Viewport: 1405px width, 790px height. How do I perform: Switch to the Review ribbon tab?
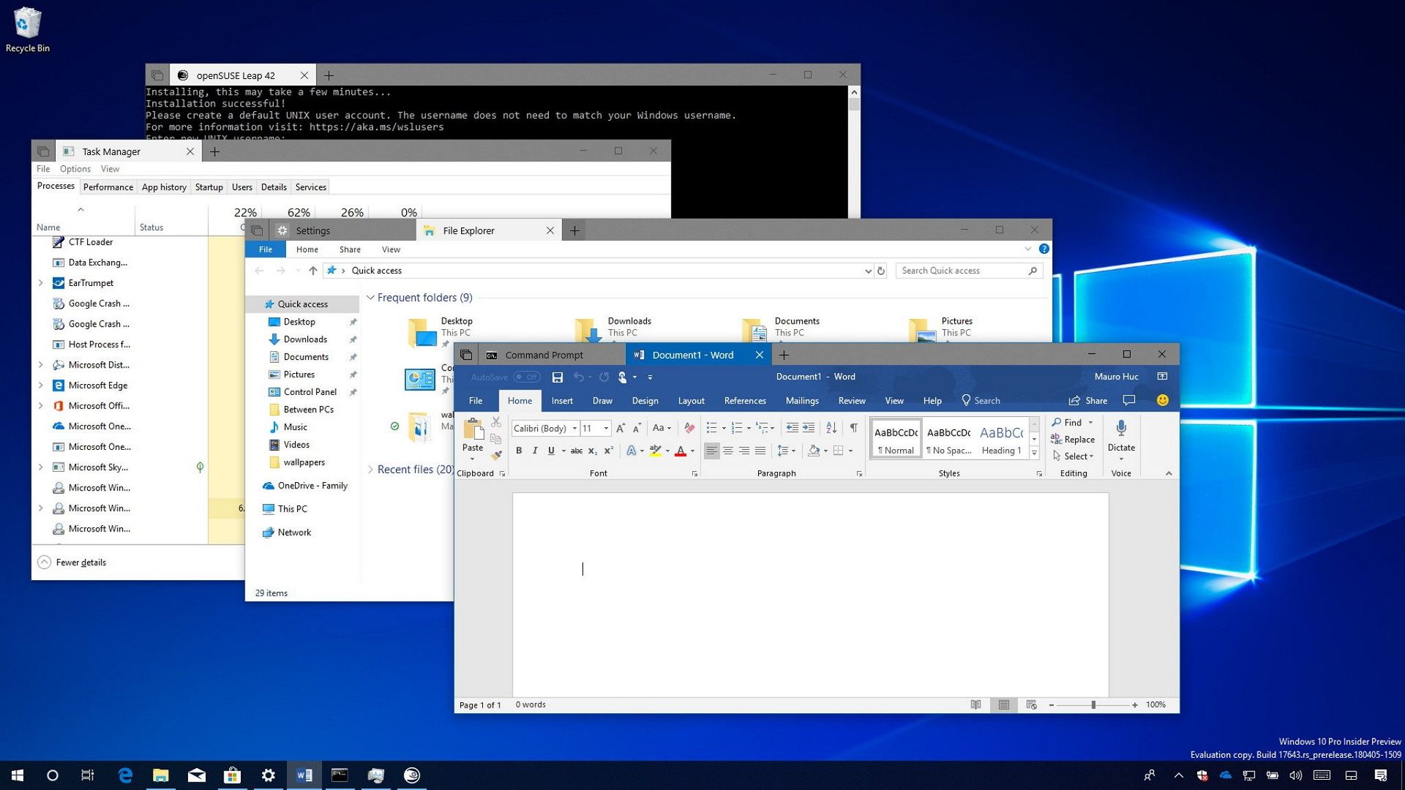coord(852,400)
